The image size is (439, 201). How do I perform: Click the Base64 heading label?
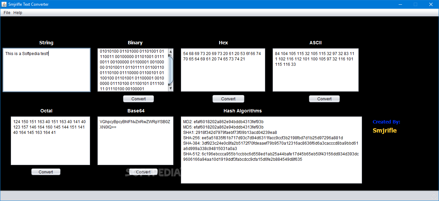point(136,111)
